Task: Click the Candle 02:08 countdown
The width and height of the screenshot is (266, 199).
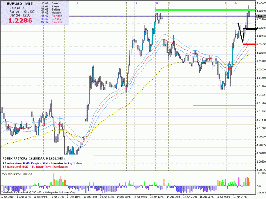Action: pyautogui.click(x=20, y=15)
